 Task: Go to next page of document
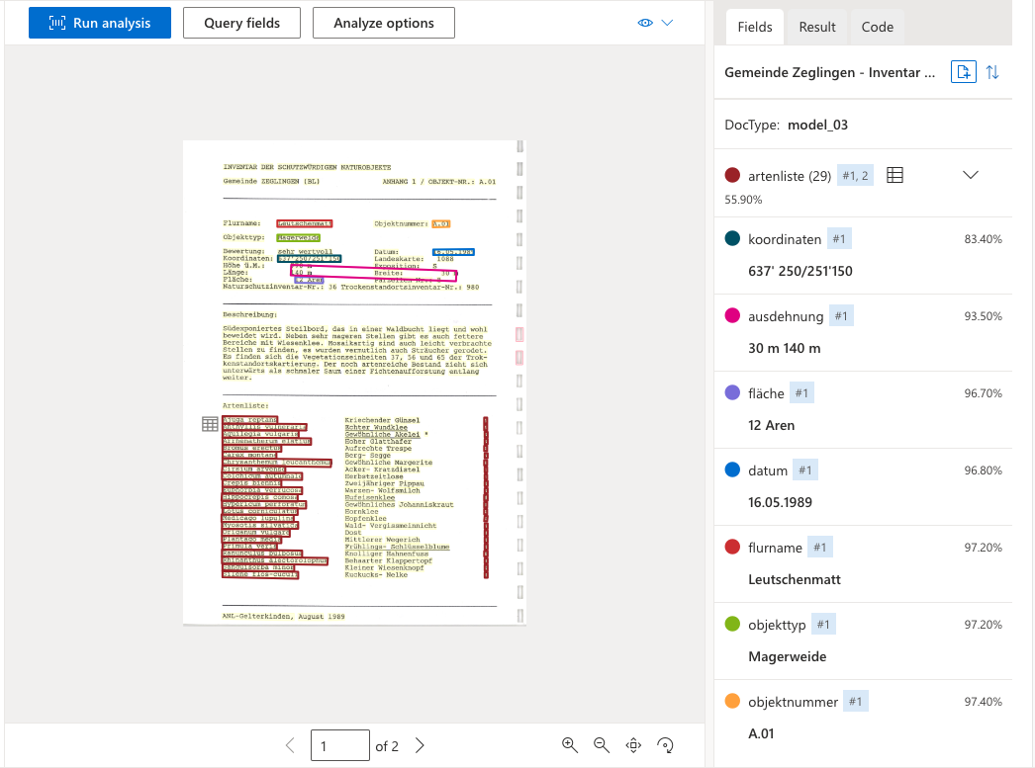coord(420,746)
